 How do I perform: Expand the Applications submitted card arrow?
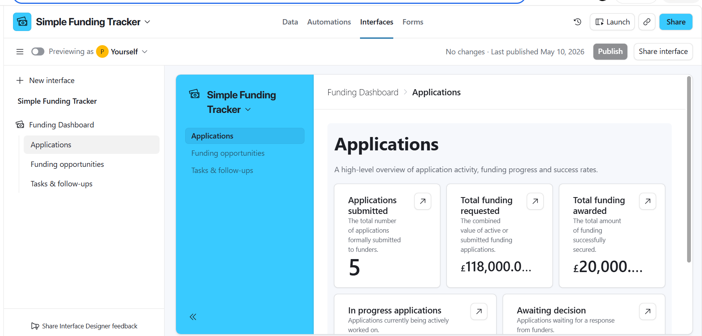point(423,201)
